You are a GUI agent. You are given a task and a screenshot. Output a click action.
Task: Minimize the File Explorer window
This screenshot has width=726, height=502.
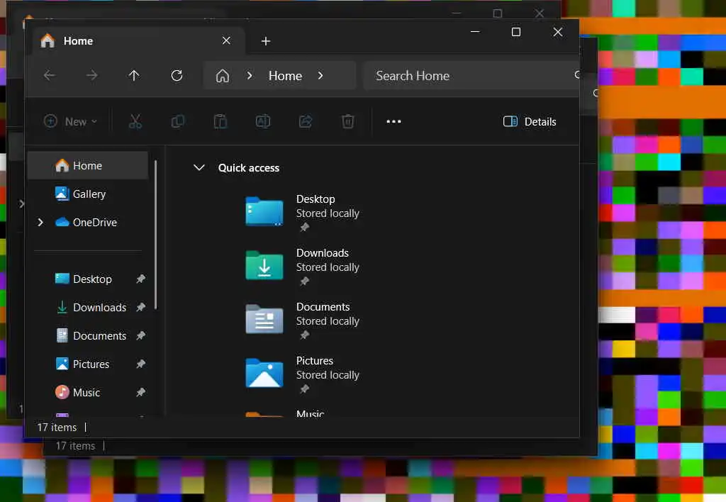[x=475, y=31]
